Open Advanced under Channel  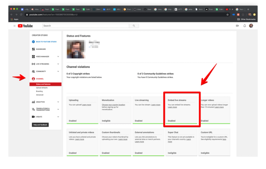click(x=40, y=95)
